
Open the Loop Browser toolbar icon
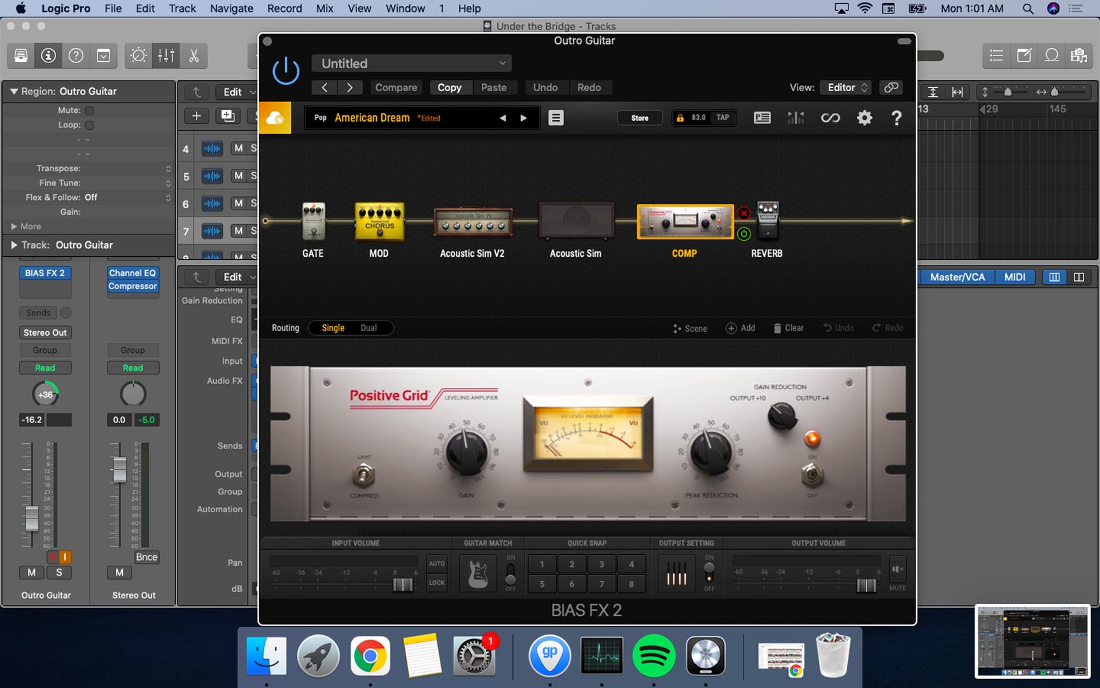[1052, 55]
